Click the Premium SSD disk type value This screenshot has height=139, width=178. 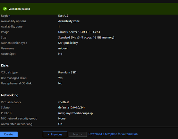pyautogui.click(x=67, y=72)
